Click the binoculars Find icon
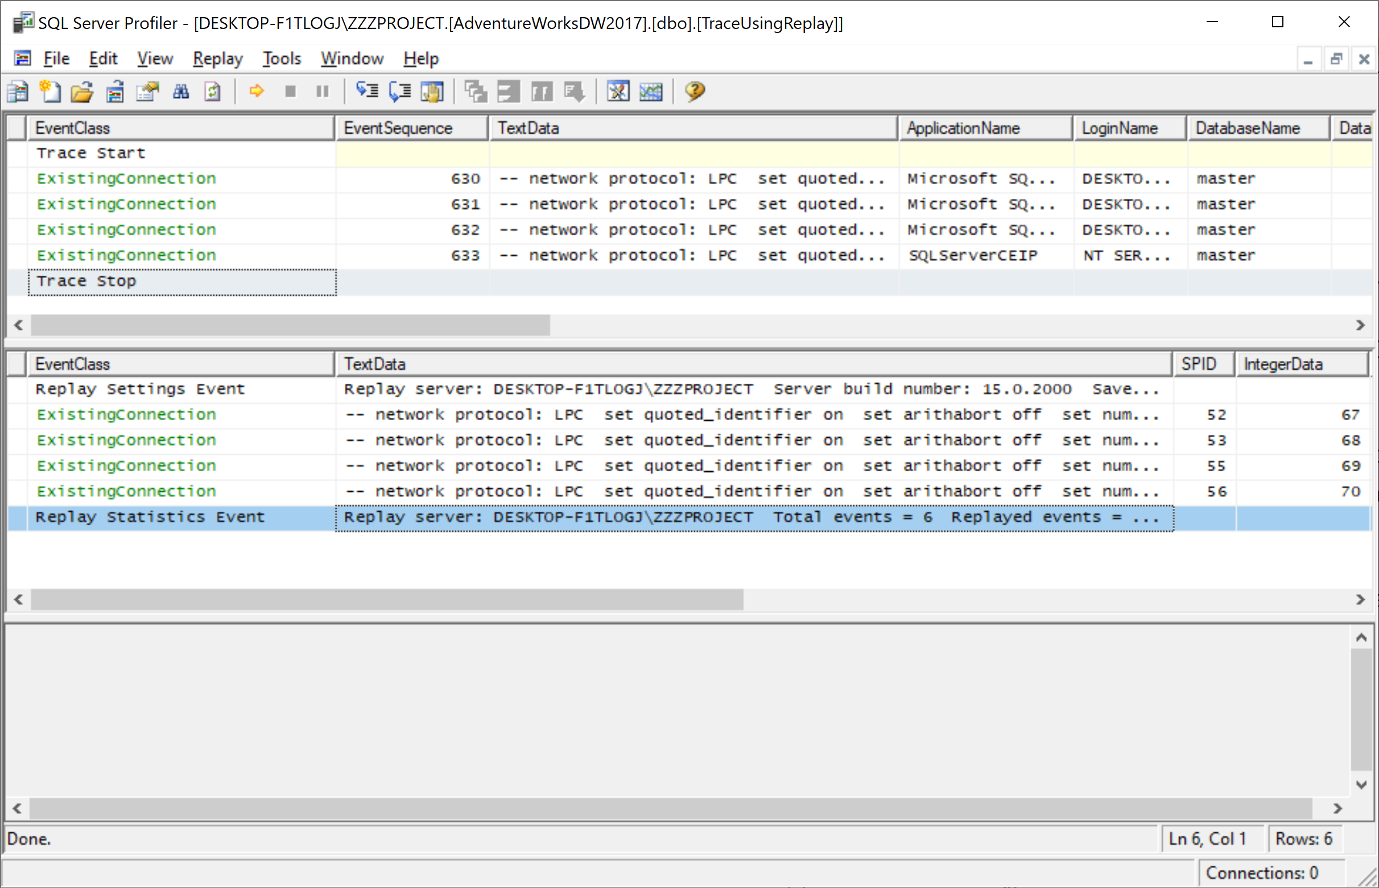This screenshot has width=1379, height=888. tap(181, 92)
